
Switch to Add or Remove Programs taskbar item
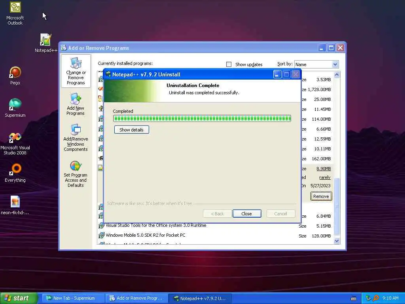point(136,298)
